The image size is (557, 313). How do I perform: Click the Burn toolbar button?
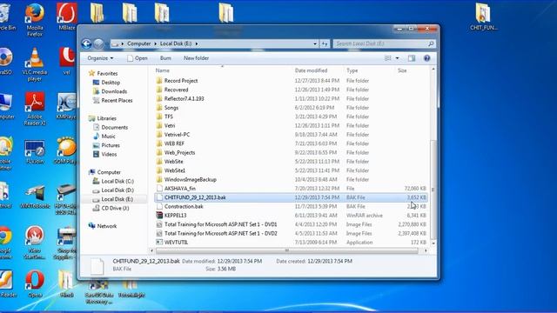coord(165,58)
